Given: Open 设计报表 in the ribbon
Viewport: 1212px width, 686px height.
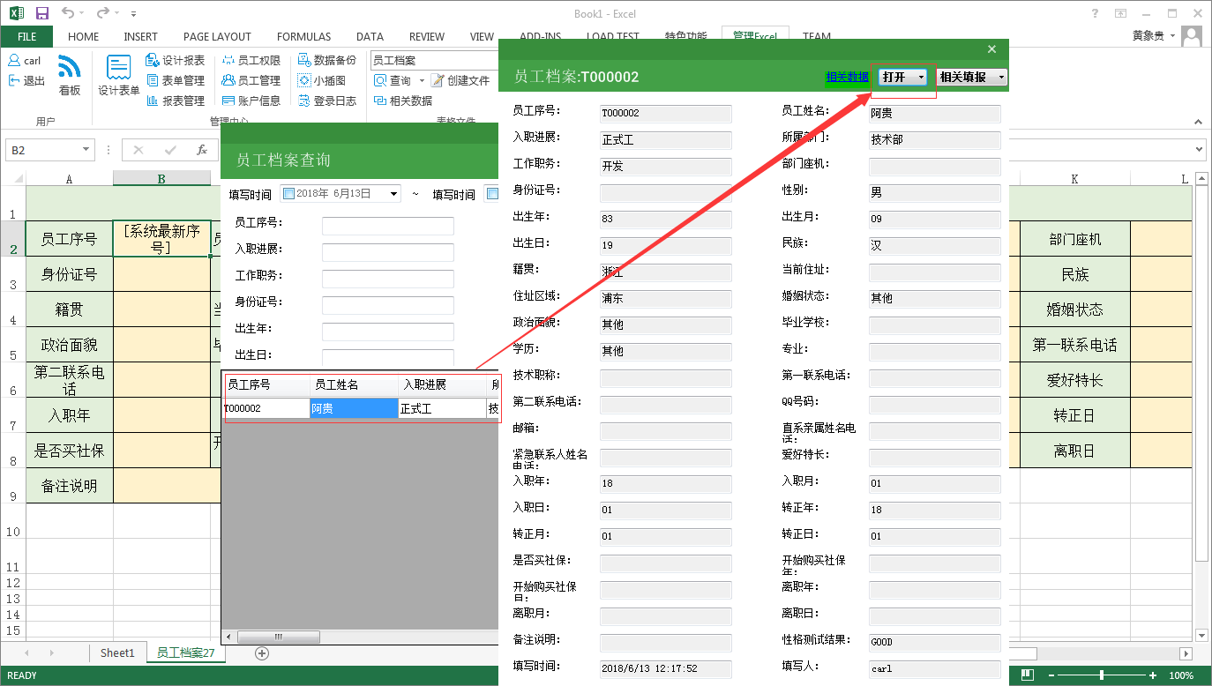Looking at the screenshot, I should tap(176, 60).
